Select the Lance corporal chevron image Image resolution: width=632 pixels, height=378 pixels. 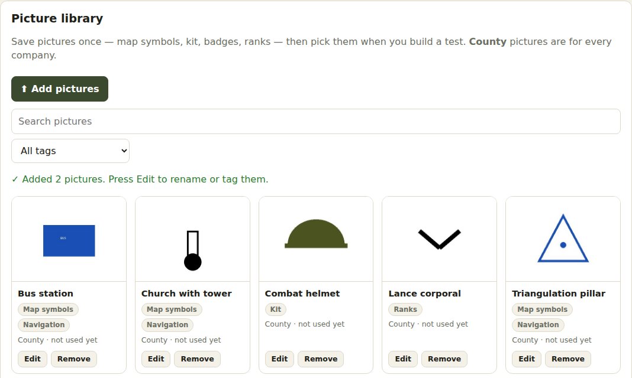tap(439, 239)
